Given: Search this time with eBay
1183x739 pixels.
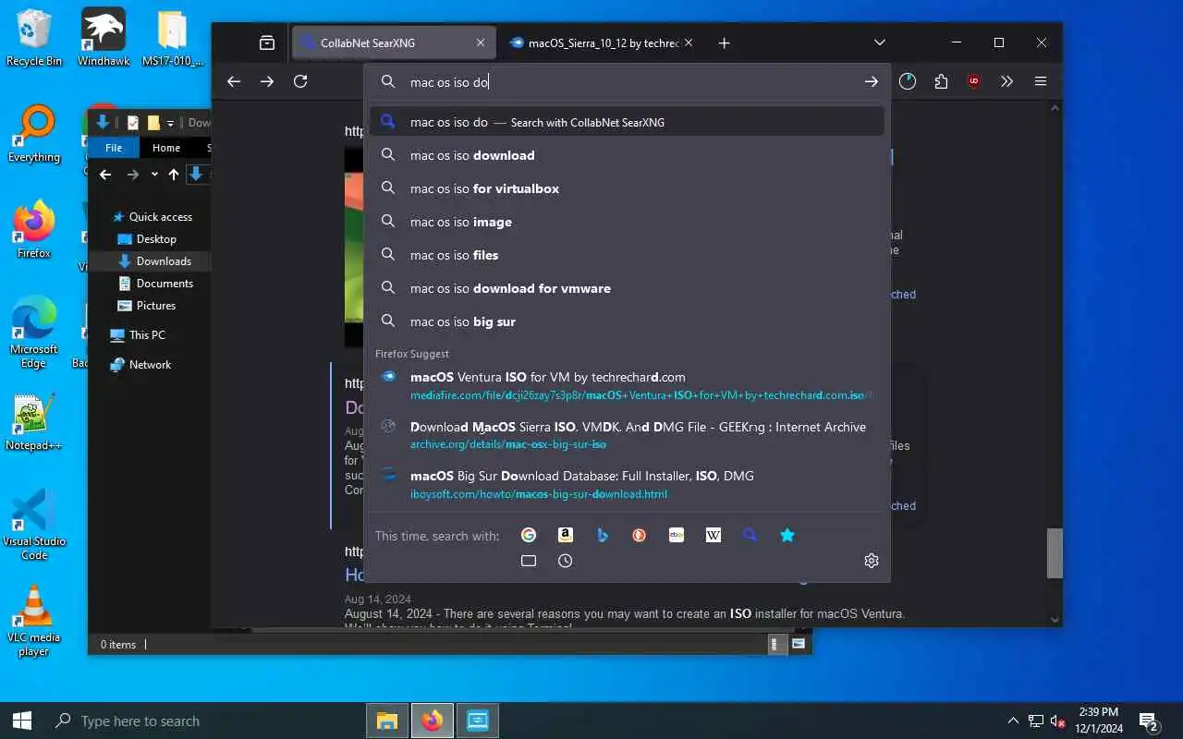Looking at the screenshot, I should pyautogui.click(x=677, y=535).
